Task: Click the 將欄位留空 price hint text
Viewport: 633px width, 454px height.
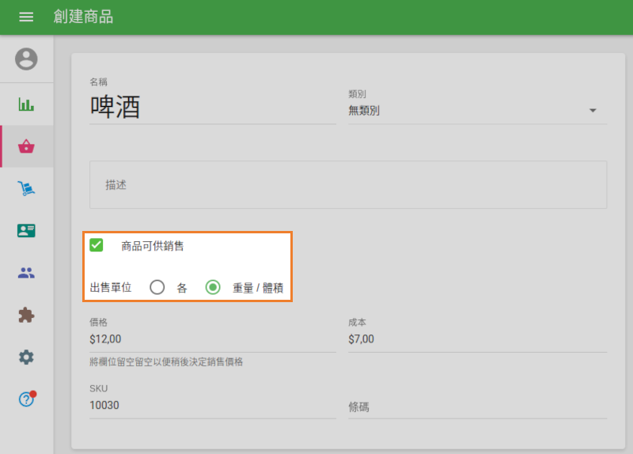Action: click(x=166, y=361)
